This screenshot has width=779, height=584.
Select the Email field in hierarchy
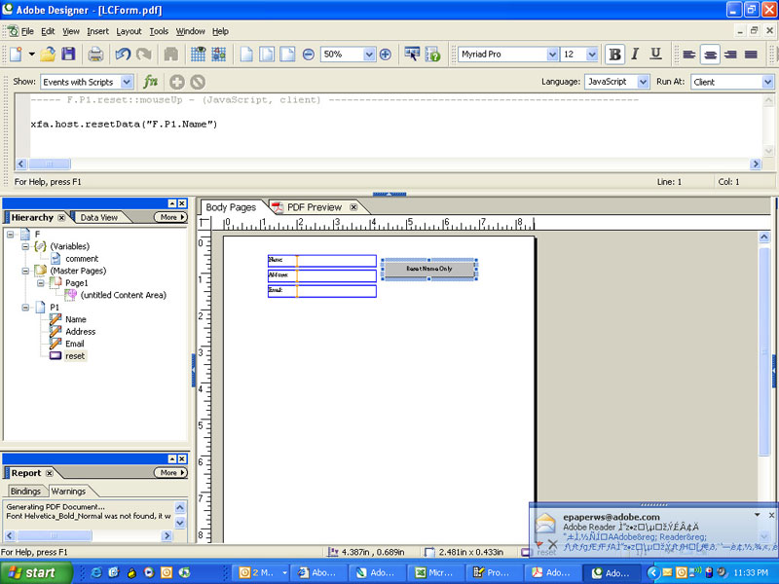click(x=75, y=344)
